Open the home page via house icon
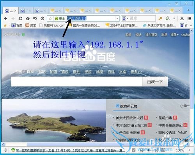The height and width of the screenshot is (155, 195). tap(28, 18)
